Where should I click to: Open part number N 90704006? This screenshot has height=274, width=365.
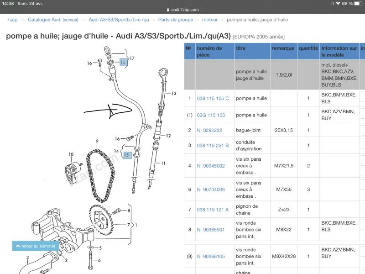pos(211,190)
